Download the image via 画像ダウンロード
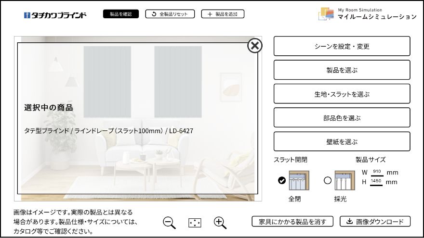Image resolution: width=424 pixels, height=238 pixels. (375, 222)
